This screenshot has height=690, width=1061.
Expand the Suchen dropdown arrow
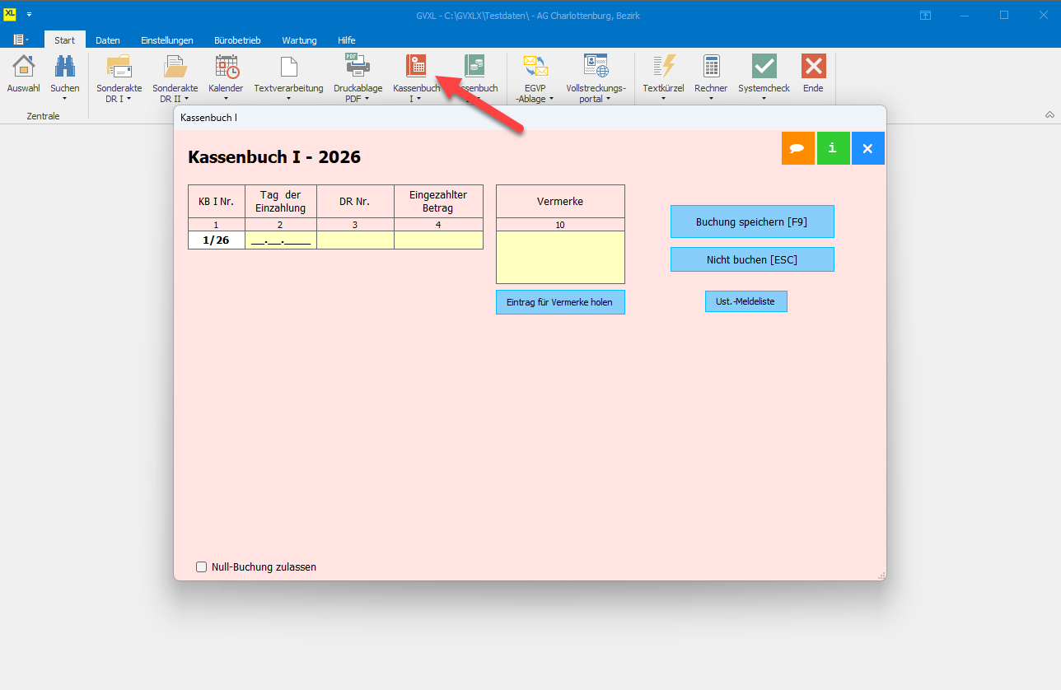(65, 99)
